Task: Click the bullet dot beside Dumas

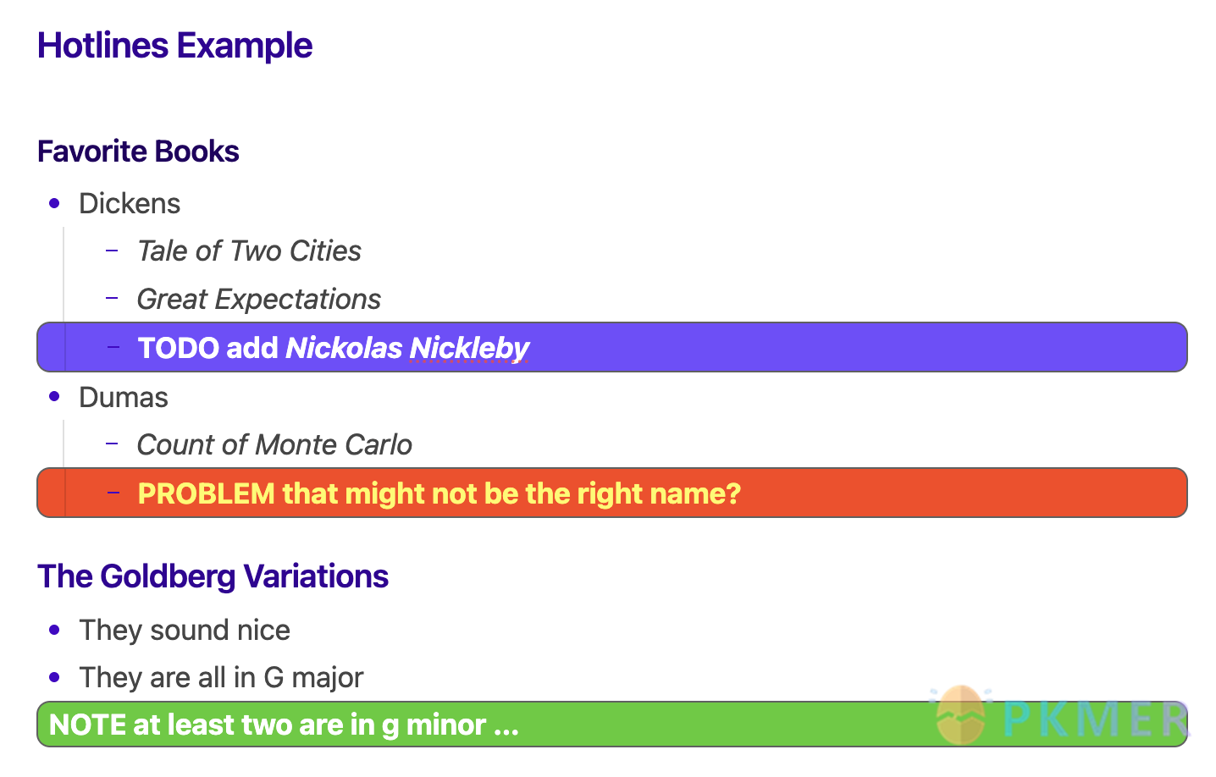Action: (x=55, y=396)
